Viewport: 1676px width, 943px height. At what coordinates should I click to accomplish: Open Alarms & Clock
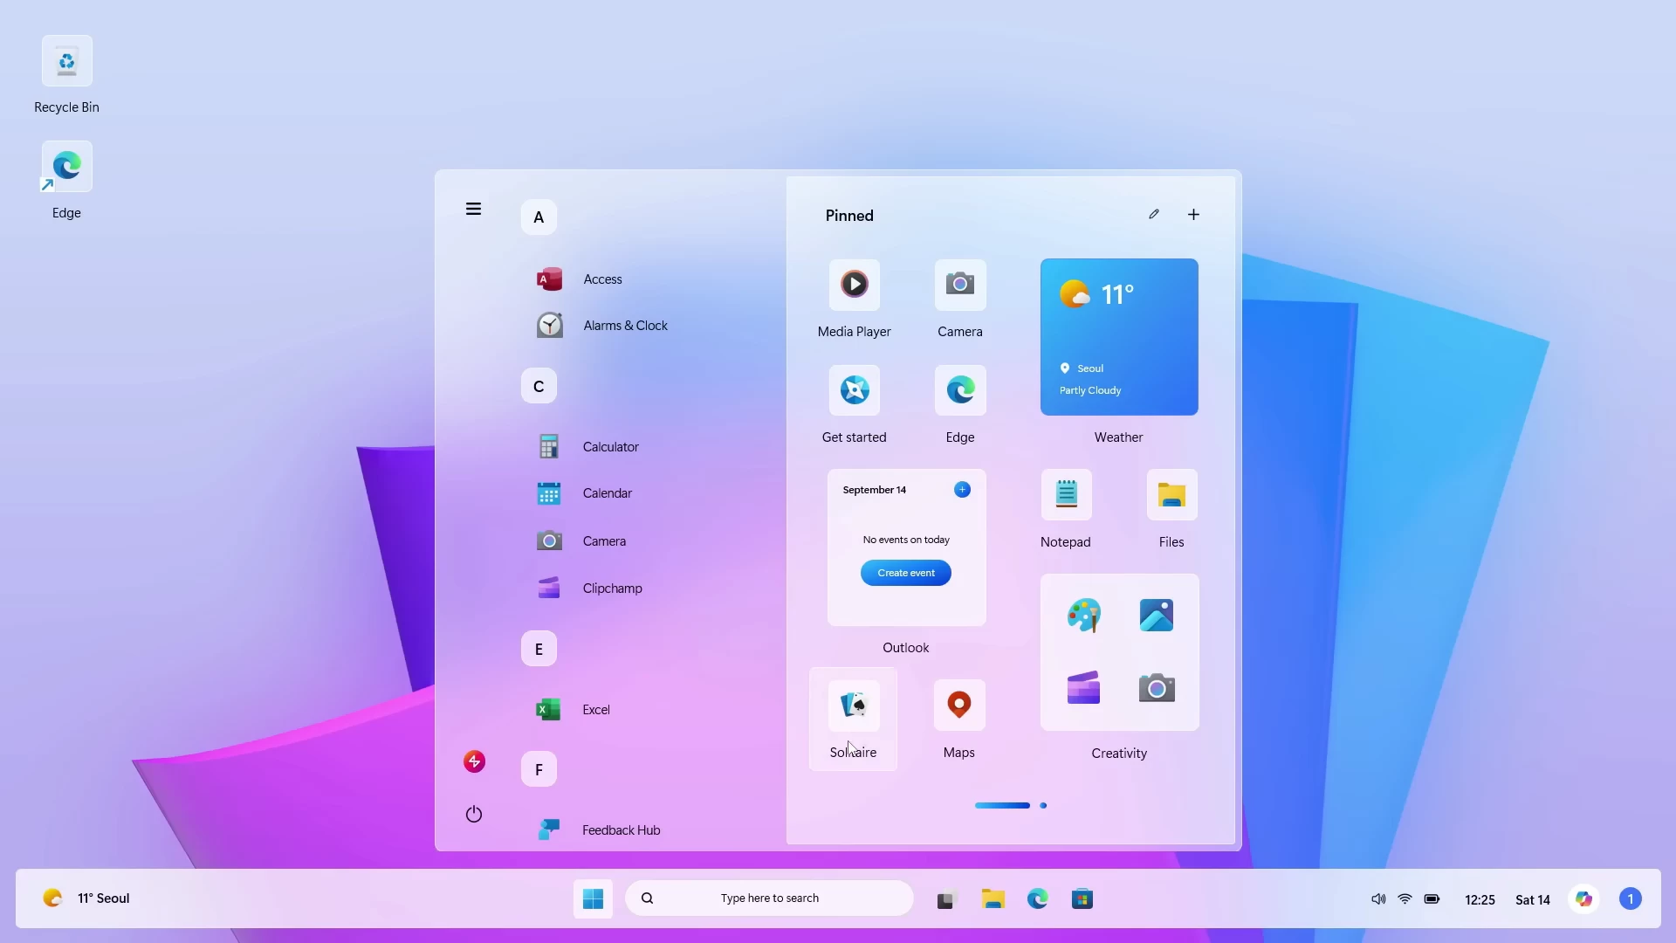[624, 325]
